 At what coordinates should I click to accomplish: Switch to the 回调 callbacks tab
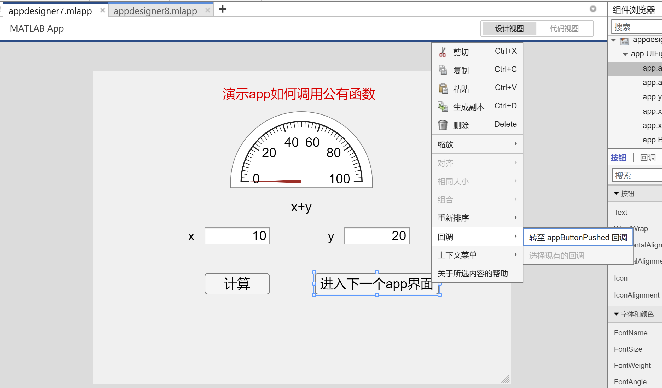pos(648,158)
